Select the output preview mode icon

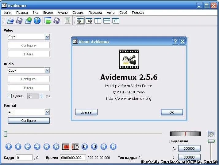pyautogui.click(x=89, y=21)
